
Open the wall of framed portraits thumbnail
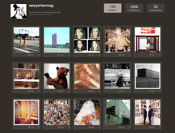tap(57, 112)
